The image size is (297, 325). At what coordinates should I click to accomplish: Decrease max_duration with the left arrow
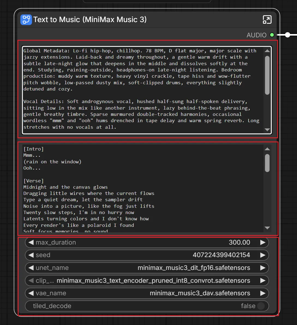coord(31,242)
